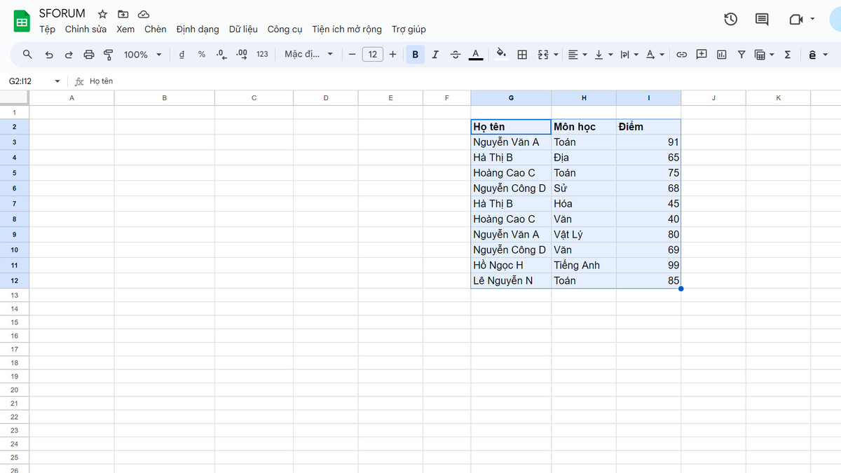Format as currency (đ)
The height and width of the screenshot is (473, 841).
(182, 55)
